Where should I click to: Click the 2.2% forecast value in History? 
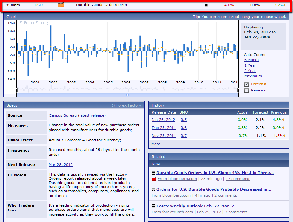coord(261,128)
